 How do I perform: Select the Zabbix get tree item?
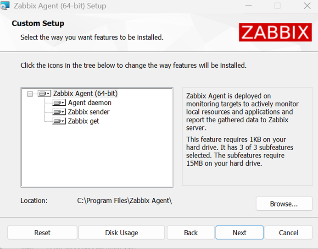tap(84, 121)
